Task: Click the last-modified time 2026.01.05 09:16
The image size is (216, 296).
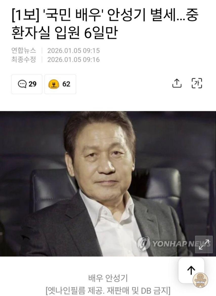Action: pos(73,60)
